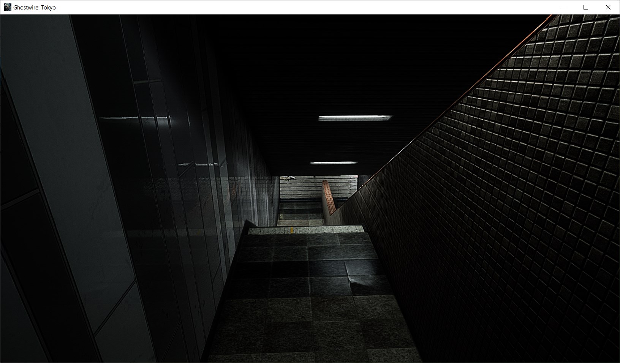The image size is (620, 363).
Task: Minimize the Ghostwire: Tokyo window
Action: point(564,7)
